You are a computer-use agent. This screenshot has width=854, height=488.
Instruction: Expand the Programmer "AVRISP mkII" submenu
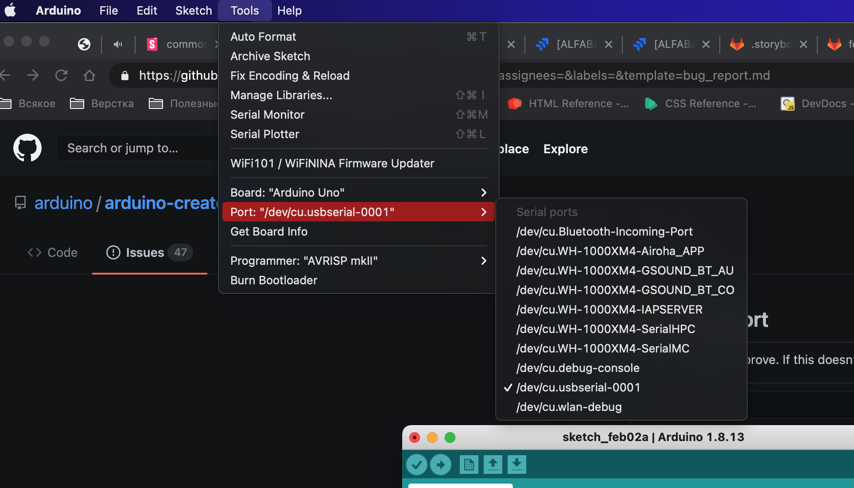tap(358, 261)
